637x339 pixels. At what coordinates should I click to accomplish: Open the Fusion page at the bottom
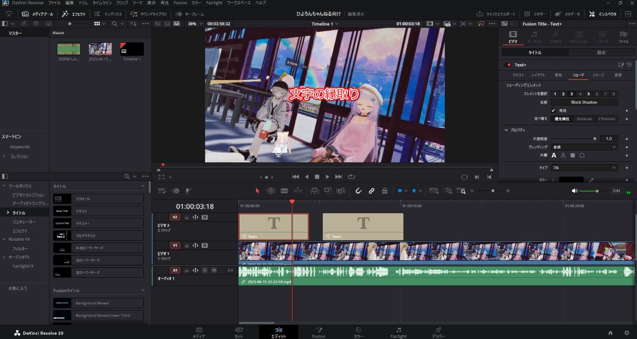pos(318,333)
